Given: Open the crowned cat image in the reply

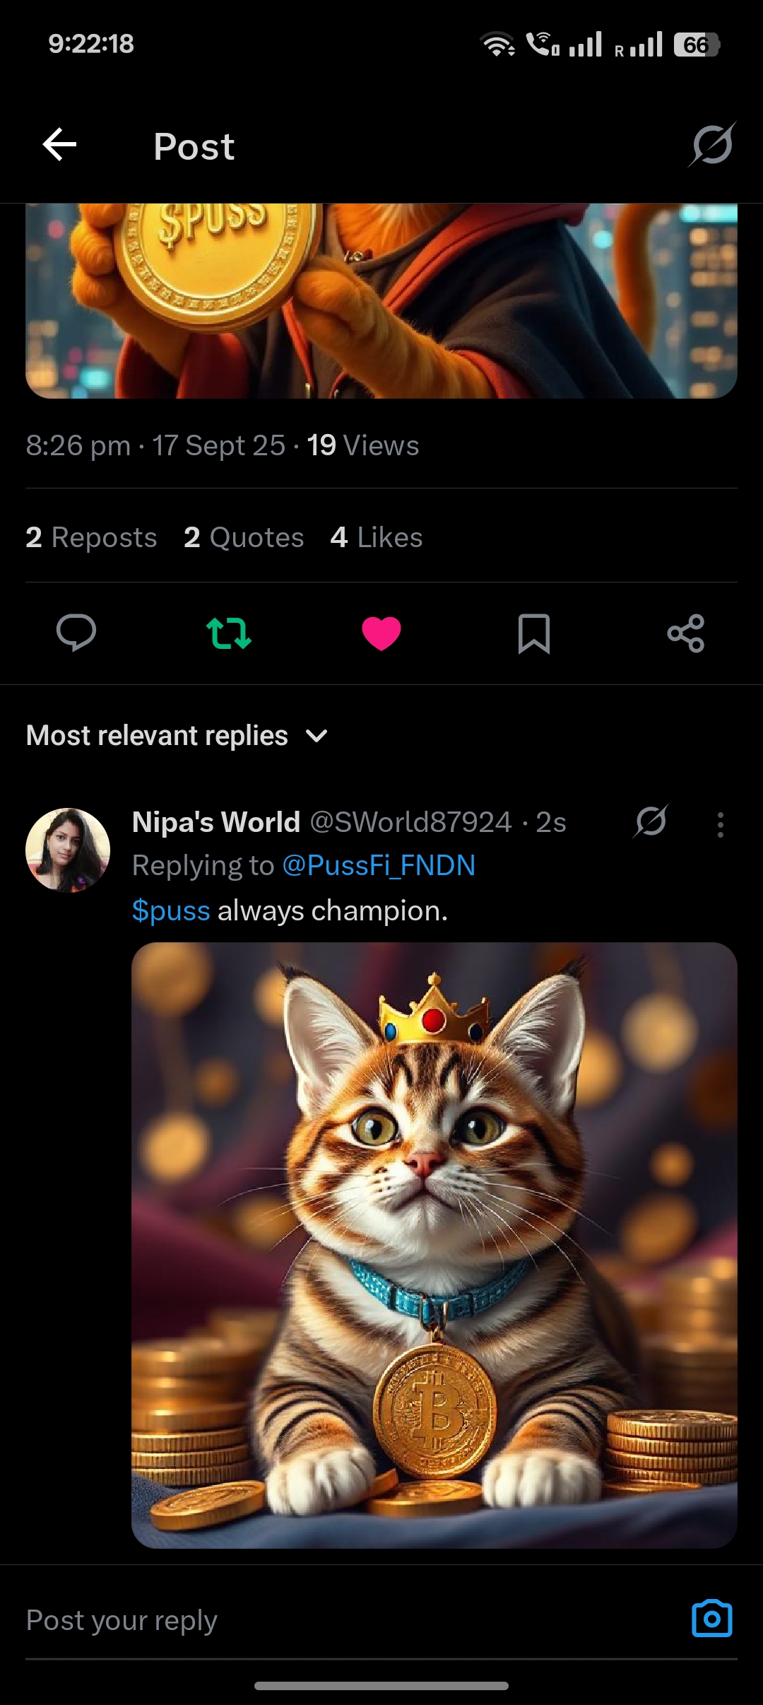Looking at the screenshot, I should click(434, 1244).
